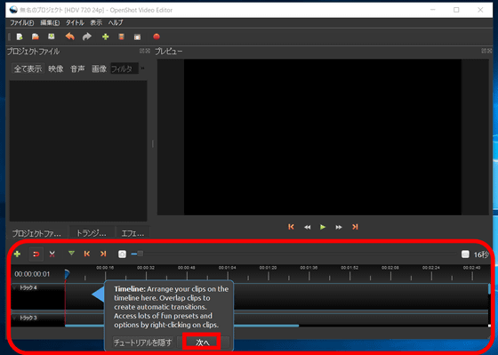Click the timeline zoom slider handle

[141, 254]
